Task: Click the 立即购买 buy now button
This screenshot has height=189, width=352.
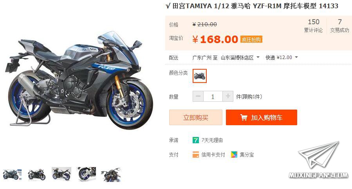Action: pyautogui.click(x=195, y=117)
